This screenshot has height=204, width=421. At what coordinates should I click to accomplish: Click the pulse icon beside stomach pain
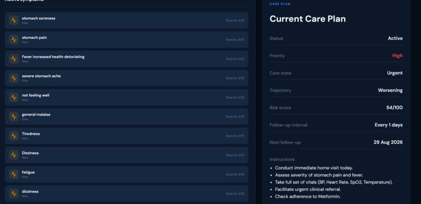click(14, 40)
